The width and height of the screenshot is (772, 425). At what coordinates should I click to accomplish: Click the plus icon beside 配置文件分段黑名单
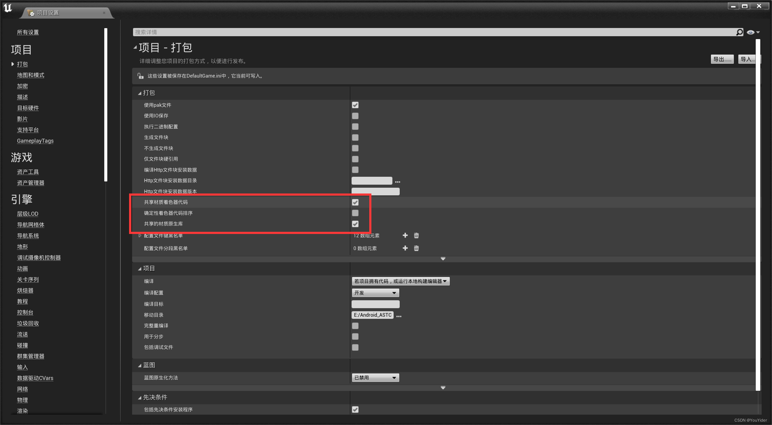pos(405,248)
